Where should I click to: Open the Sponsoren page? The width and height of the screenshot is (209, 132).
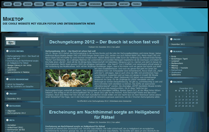[95, 4]
